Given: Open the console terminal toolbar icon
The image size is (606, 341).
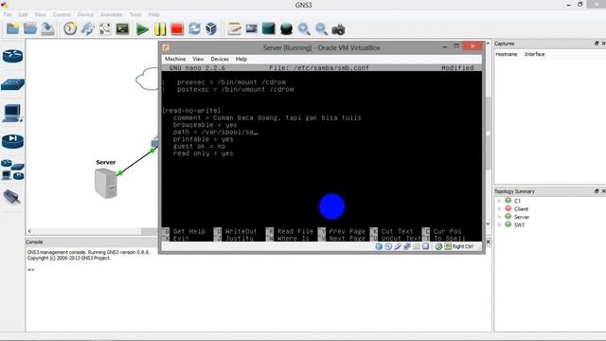Looking at the screenshot, I should [122, 29].
